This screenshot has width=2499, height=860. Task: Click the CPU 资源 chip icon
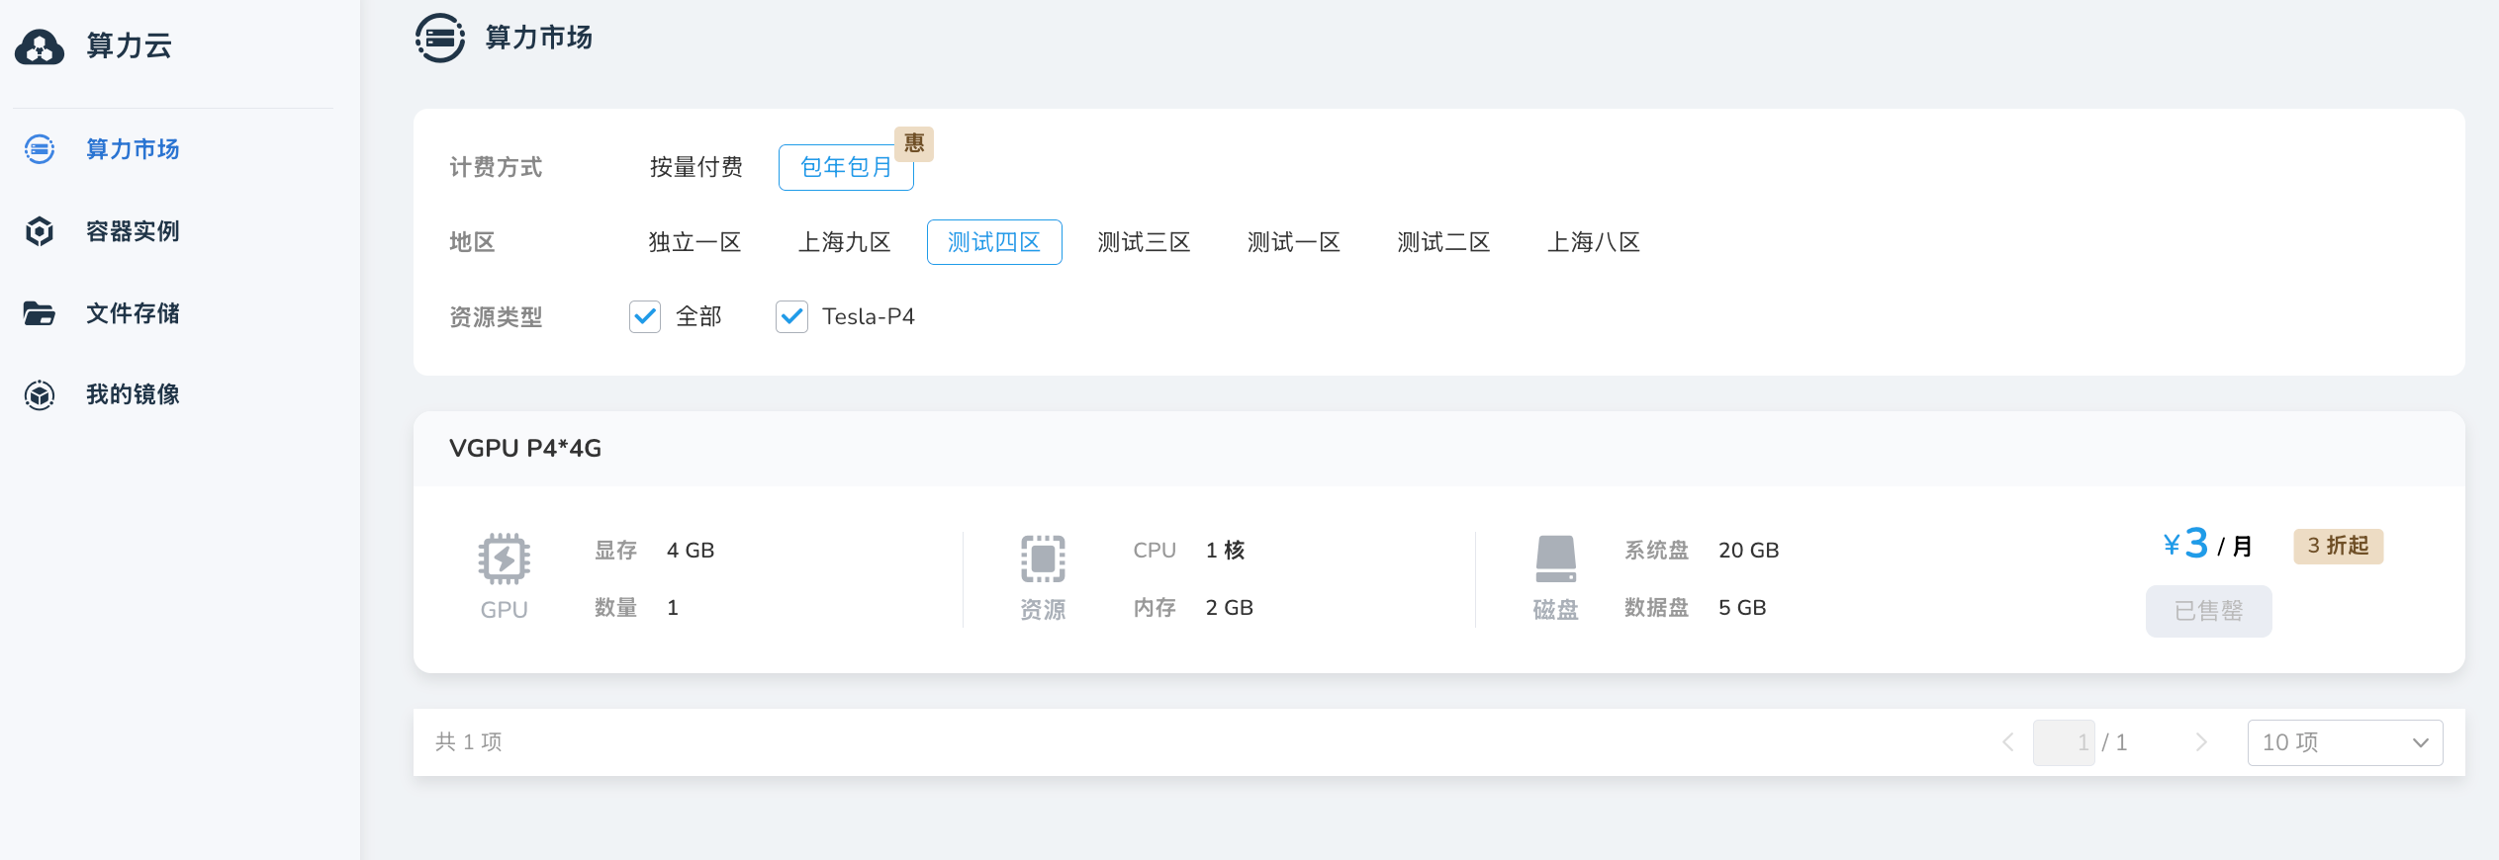pyautogui.click(x=1043, y=559)
